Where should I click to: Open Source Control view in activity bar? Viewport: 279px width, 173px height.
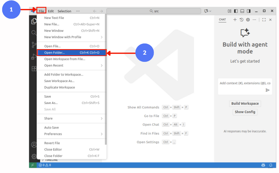click(34, 45)
